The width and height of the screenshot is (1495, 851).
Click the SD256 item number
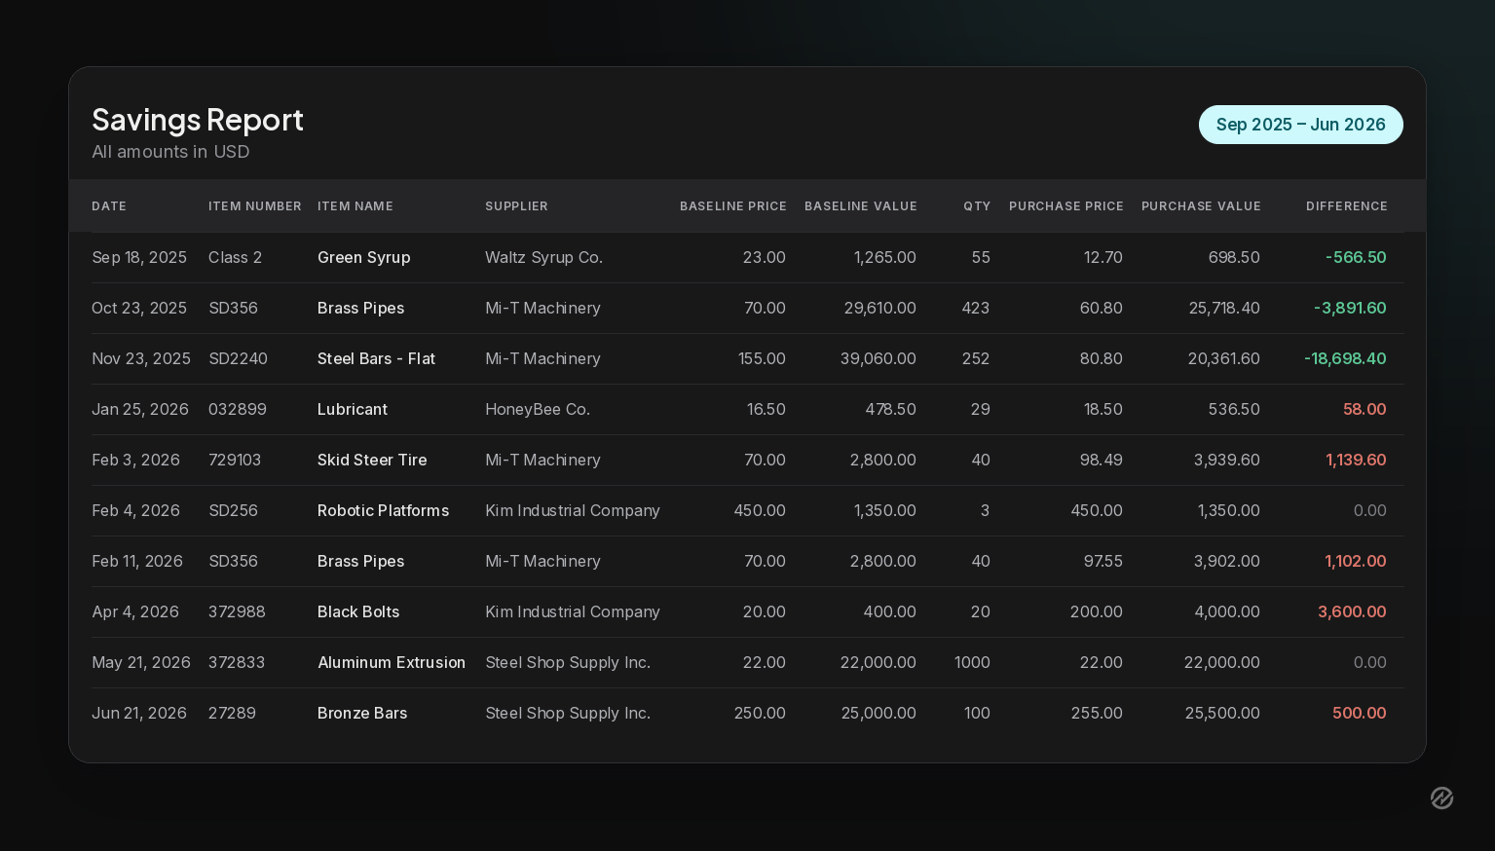(233, 510)
